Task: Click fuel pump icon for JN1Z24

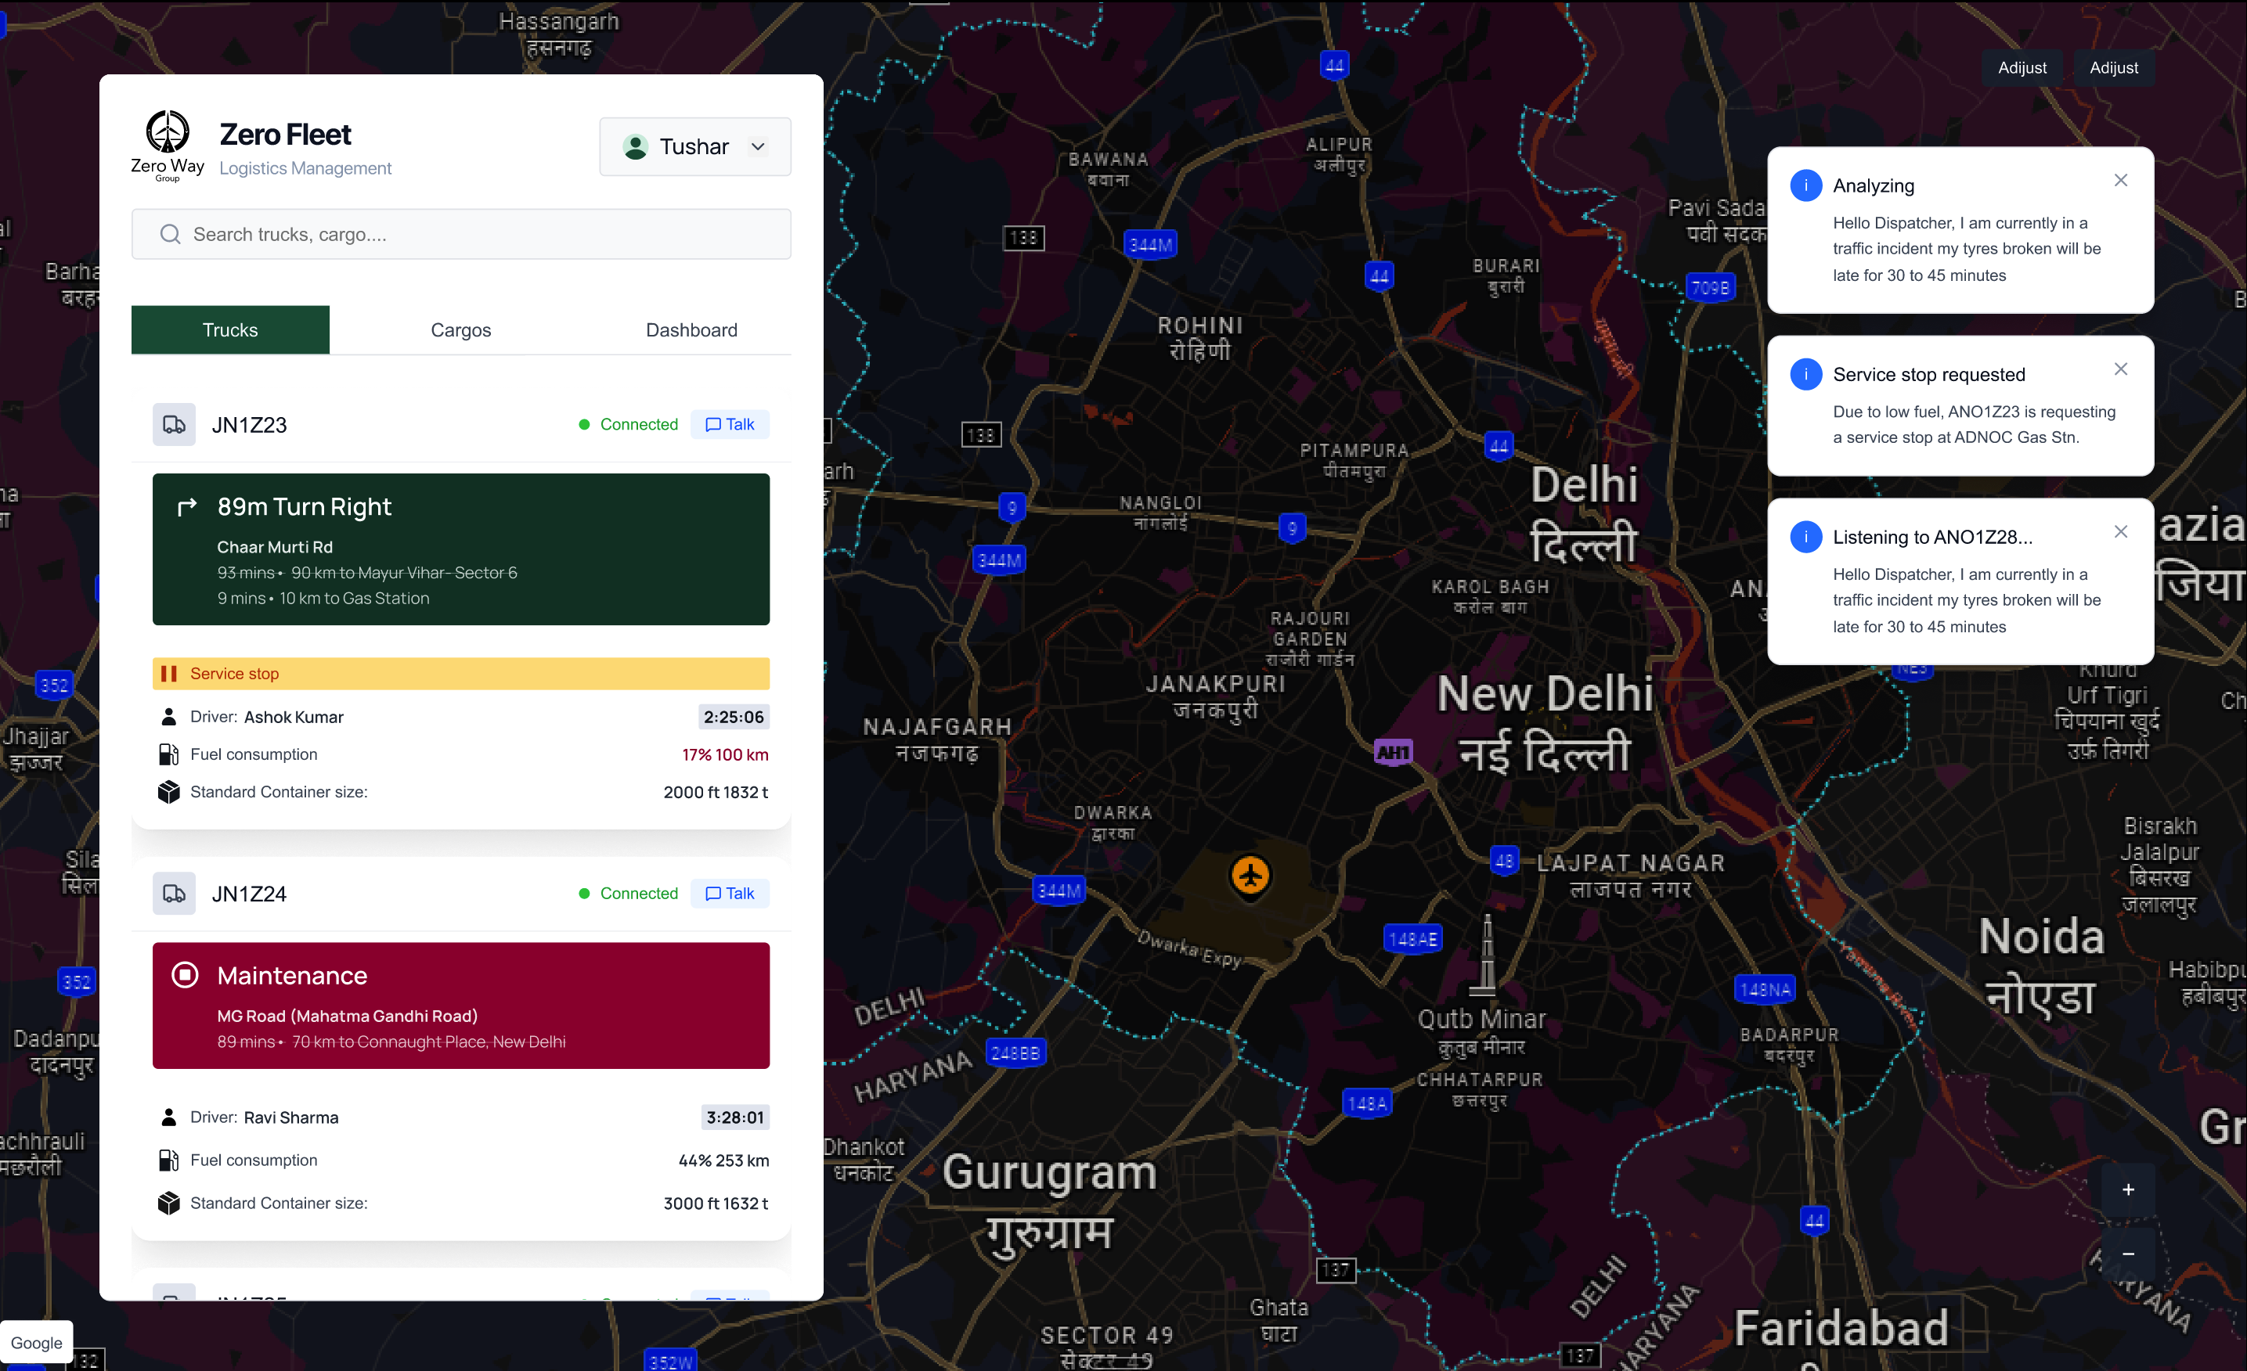Action: (168, 1160)
